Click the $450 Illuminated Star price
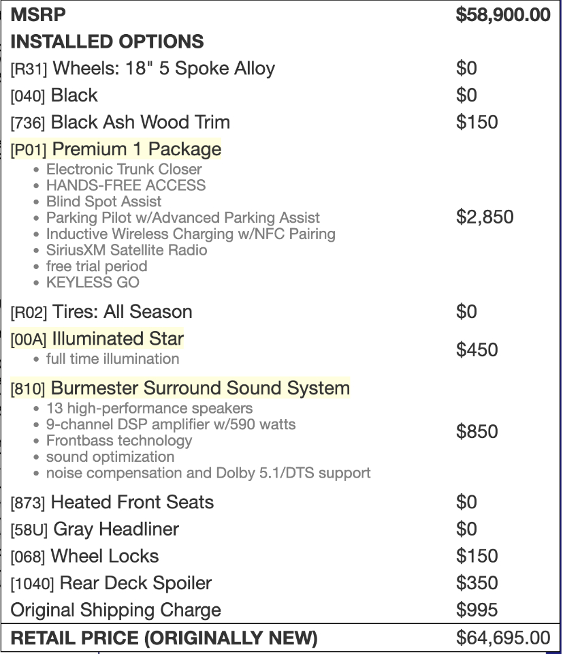 [477, 350]
